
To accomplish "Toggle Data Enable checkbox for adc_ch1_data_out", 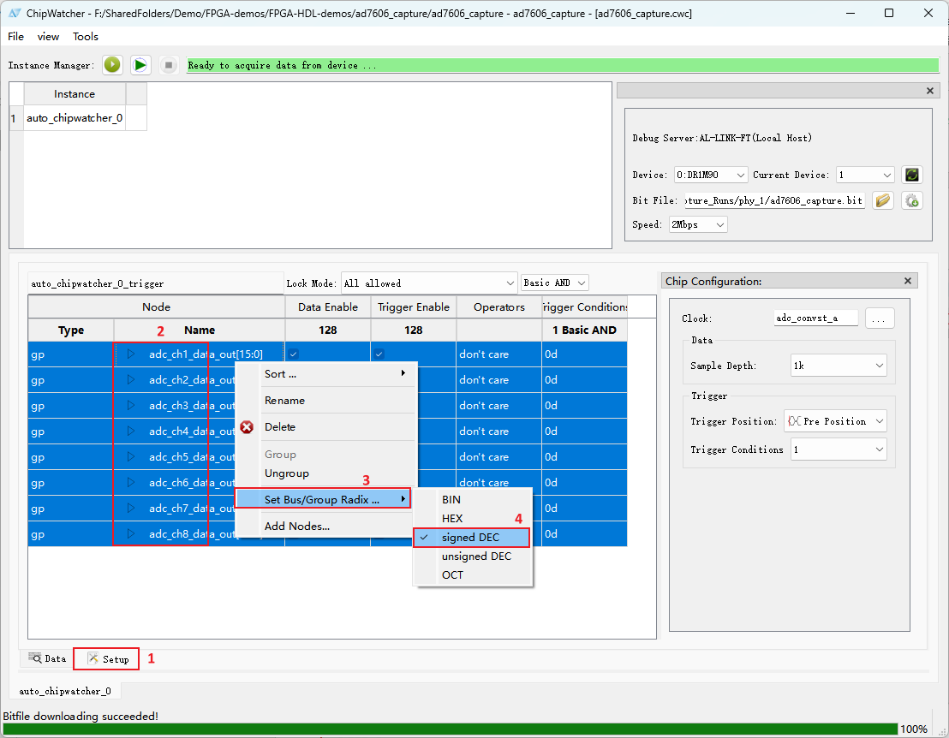I will tap(294, 354).
